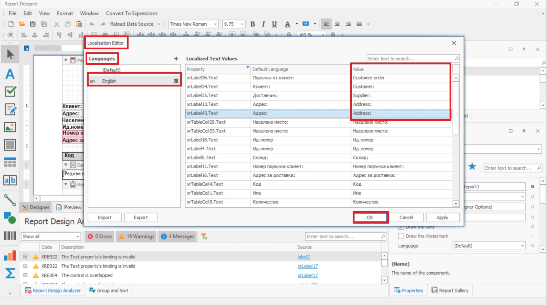Open the Language (Default) dropdown
This screenshot has width=547, height=305.
pyautogui.click(x=522, y=246)
